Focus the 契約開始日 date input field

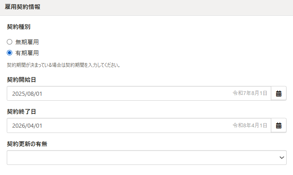pyautogui.click(x=139, y=94)
